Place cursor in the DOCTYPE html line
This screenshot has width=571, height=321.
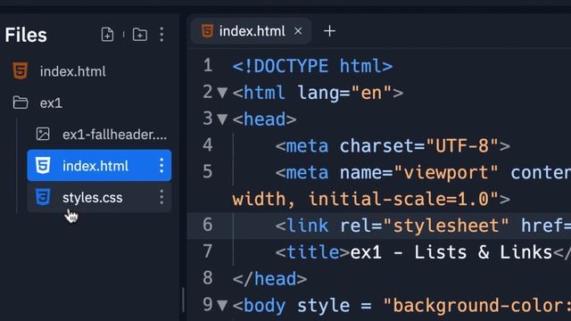click(312, 66)
